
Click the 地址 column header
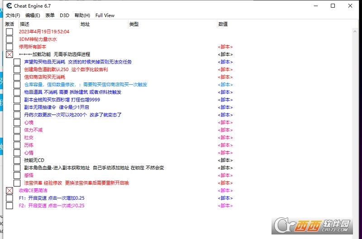85,24
